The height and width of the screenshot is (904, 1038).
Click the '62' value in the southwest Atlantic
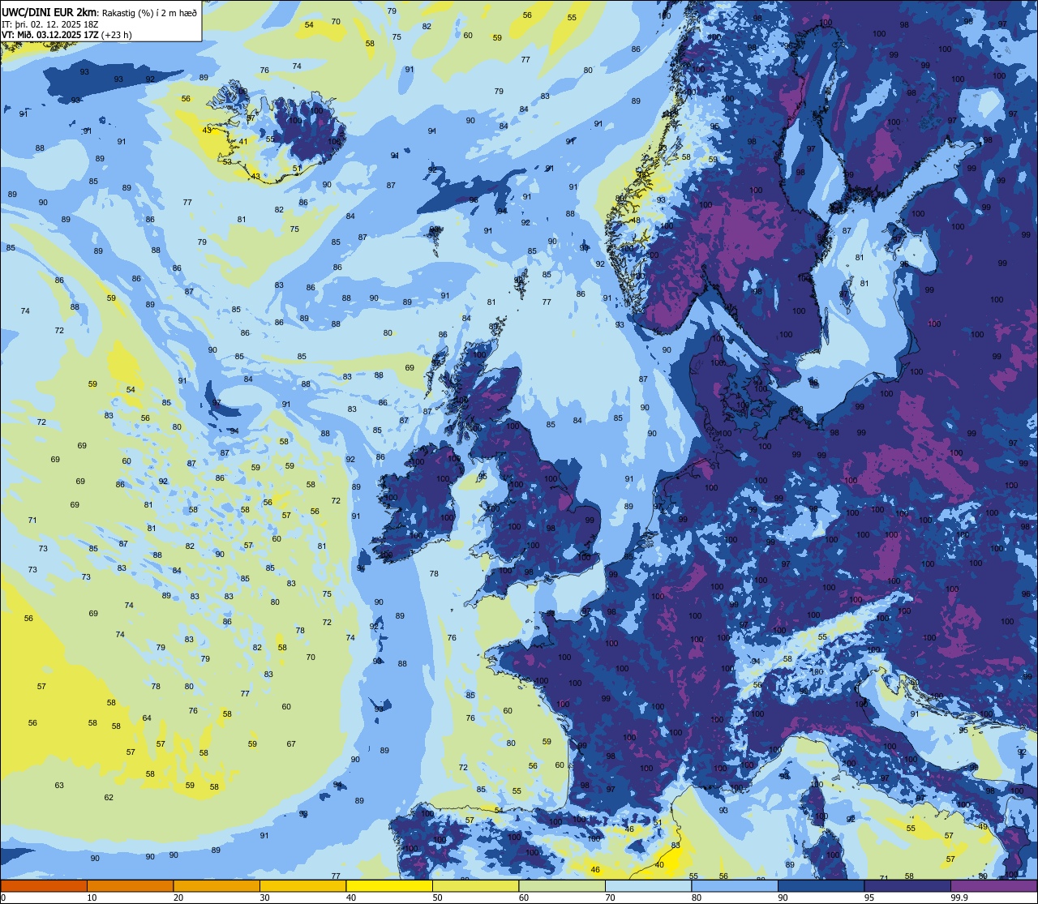tap(109, 797)
